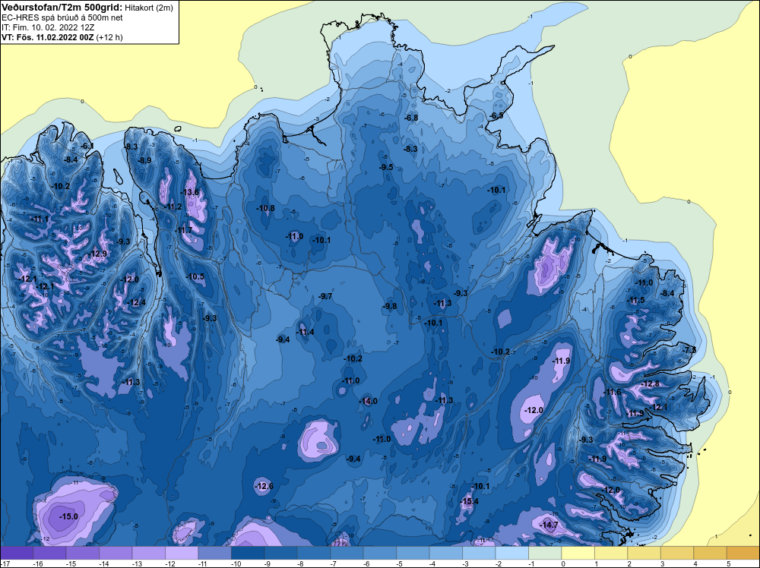This screenshot has width=760, height=568.
Task: Click the -6.8 temperature value
Action: click(411, 118)
